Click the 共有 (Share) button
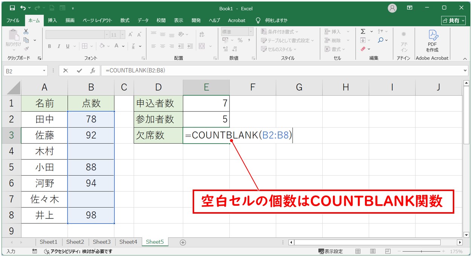The width and height of the screenshot is (472, 257). click(454, 20)
